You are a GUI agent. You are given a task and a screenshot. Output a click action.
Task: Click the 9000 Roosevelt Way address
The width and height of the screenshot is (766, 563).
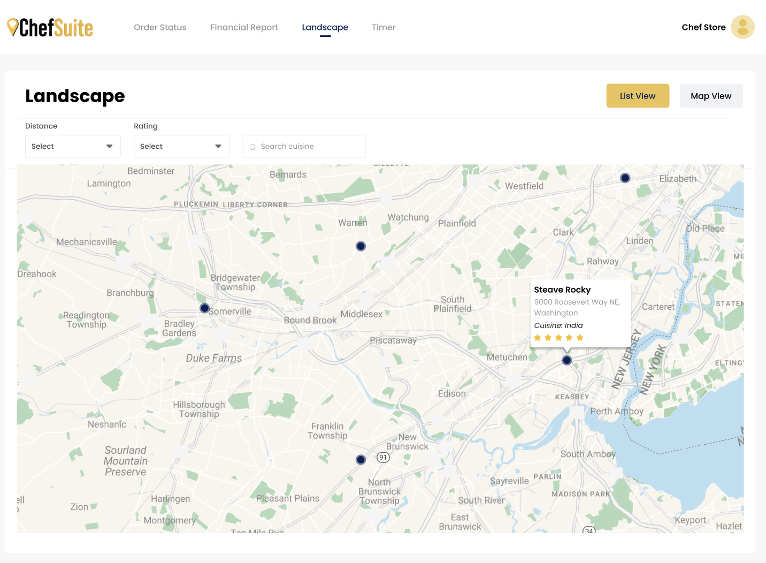pos(577,307)
